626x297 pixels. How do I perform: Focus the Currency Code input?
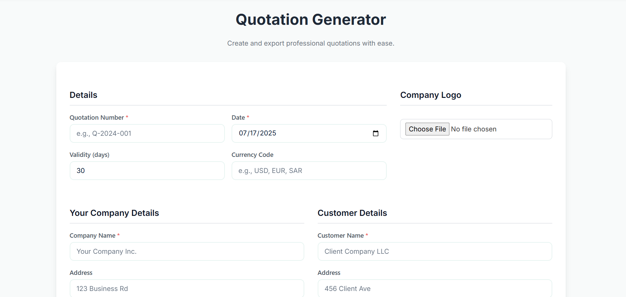click(x=309, y=171)
